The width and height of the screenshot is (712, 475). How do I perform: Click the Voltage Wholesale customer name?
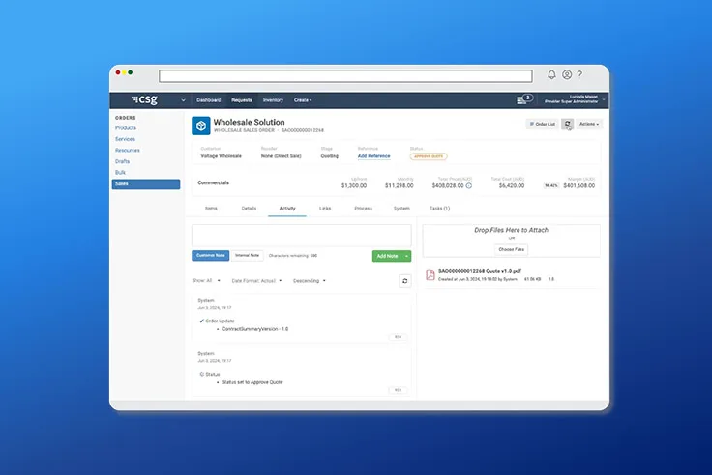[x=222, y=155]
